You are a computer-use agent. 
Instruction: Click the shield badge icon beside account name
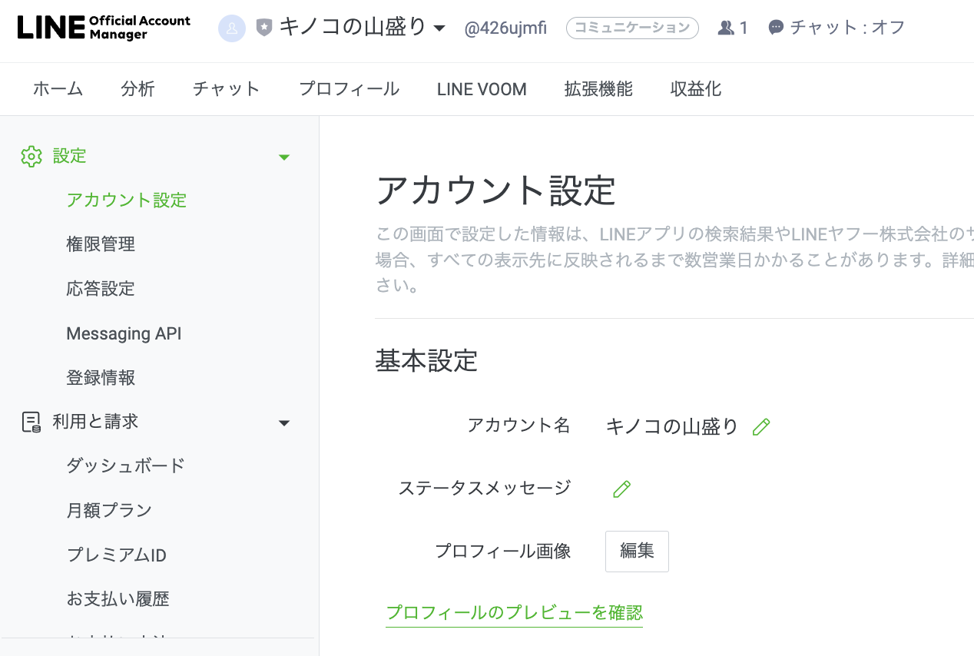[x=264, y=28]
